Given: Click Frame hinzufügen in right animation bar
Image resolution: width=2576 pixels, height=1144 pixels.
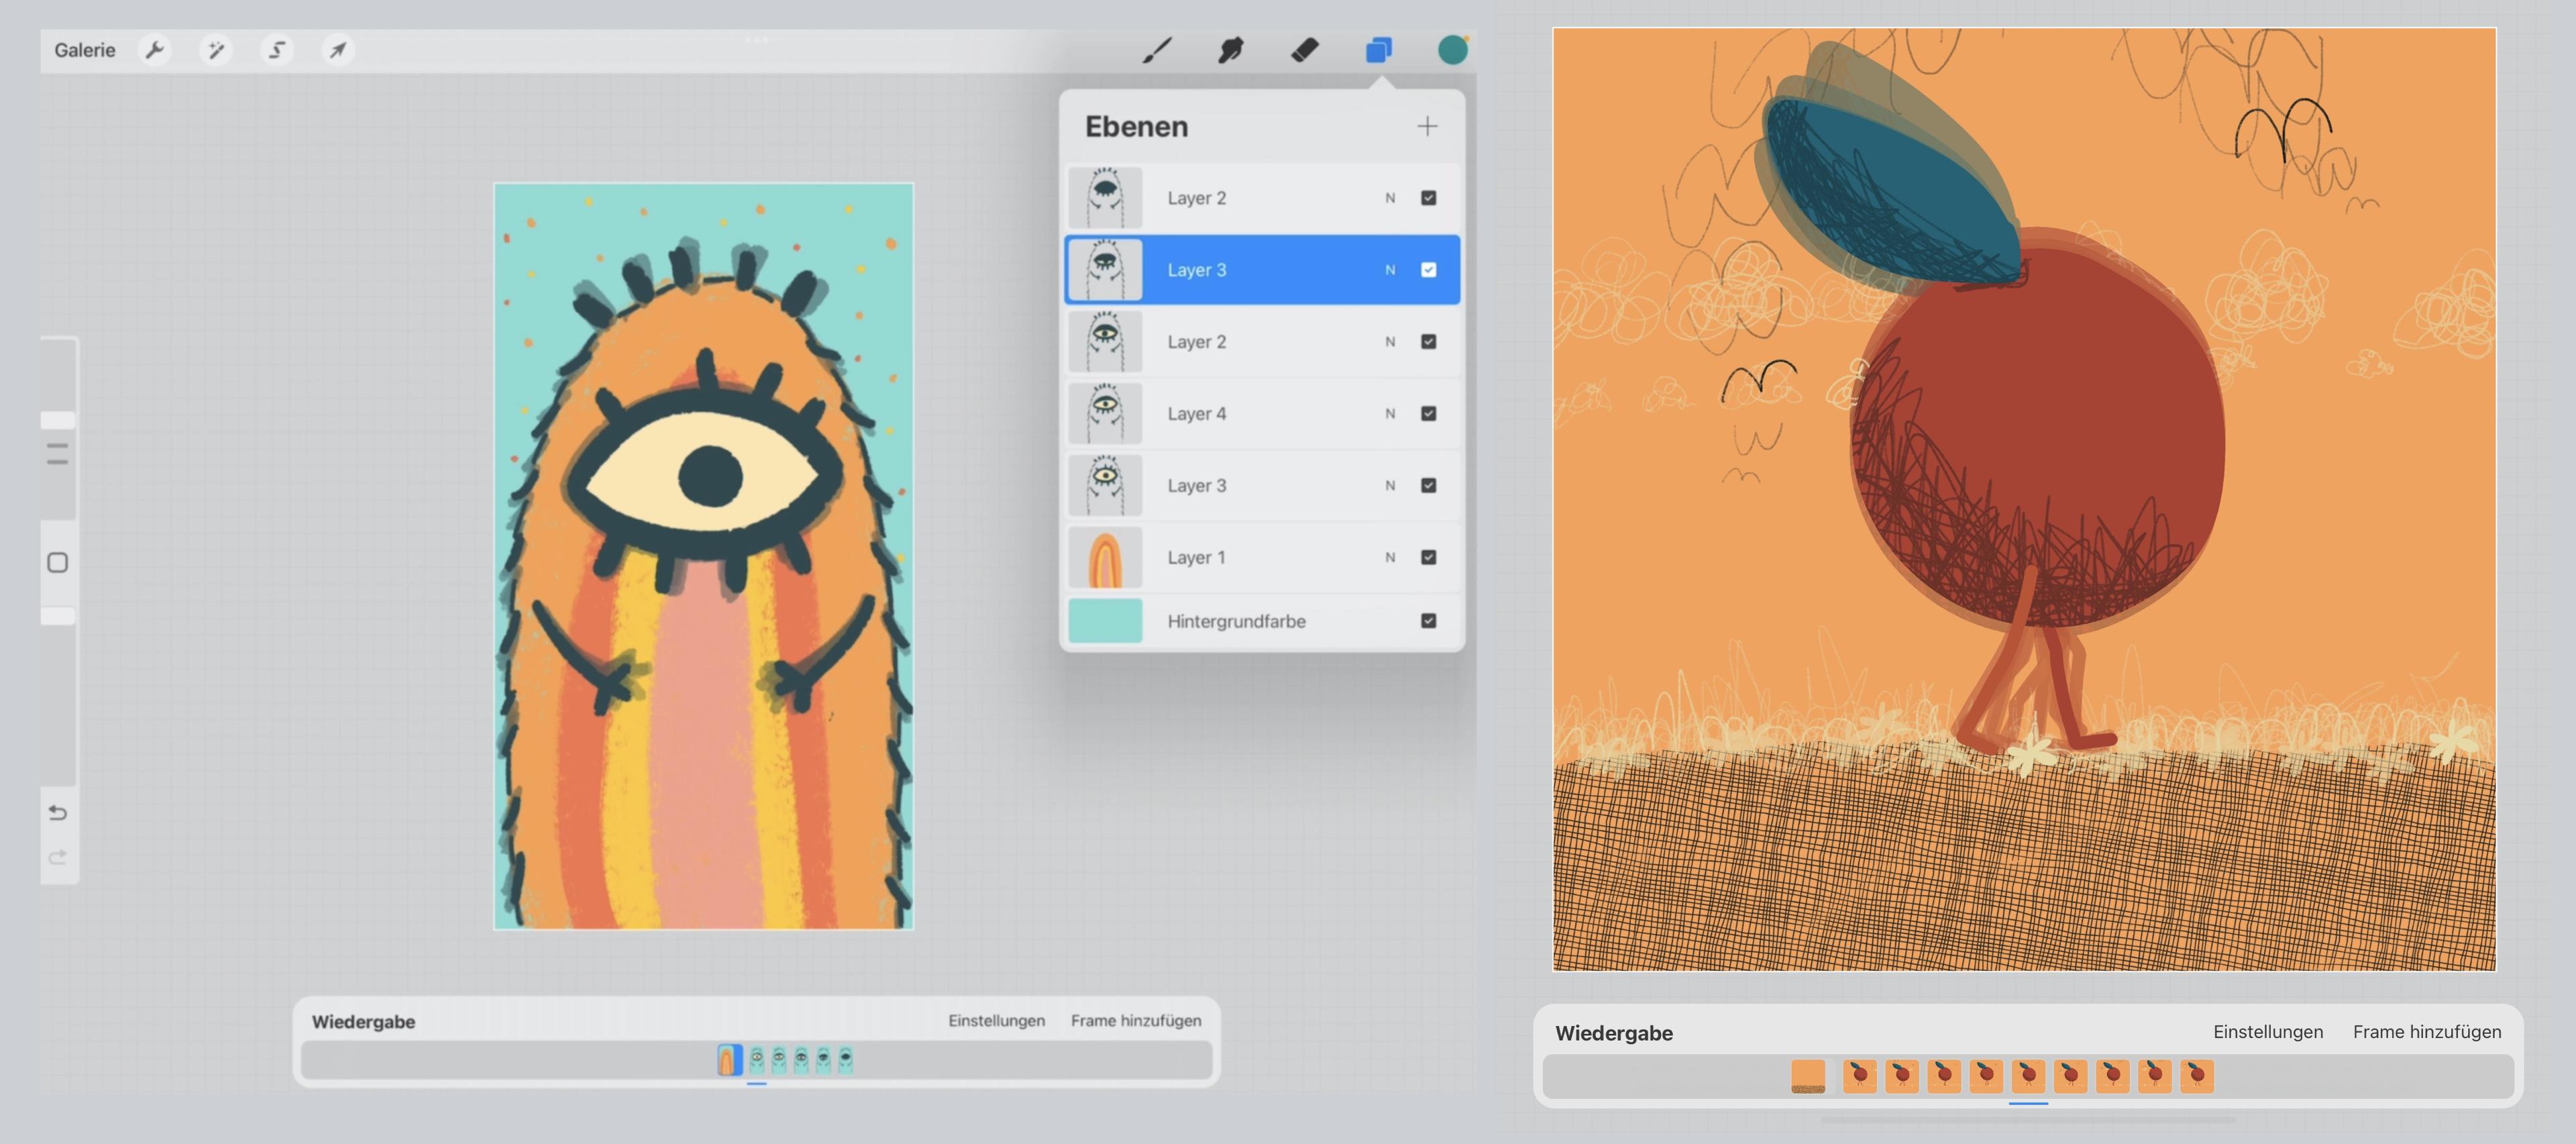Looking at the screenshot, I should tap(2426, 1032).
